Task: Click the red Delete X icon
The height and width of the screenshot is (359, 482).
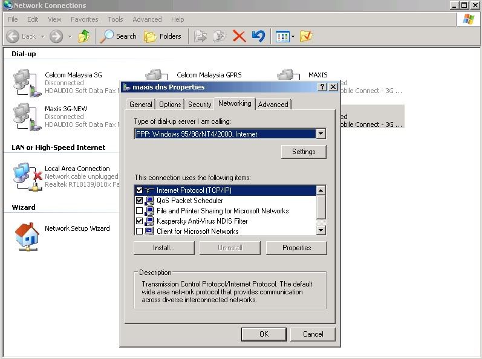Action: 239,36
